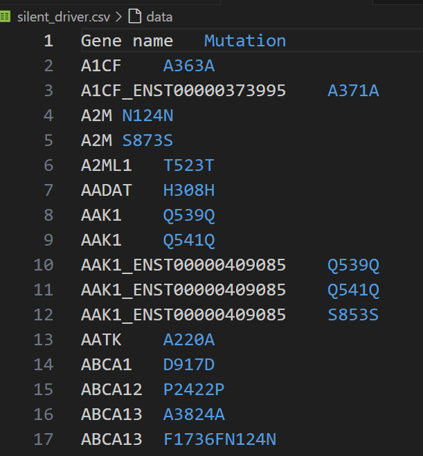Click the gene name A2ML1
Screen dimensions: 423x456
107,165
